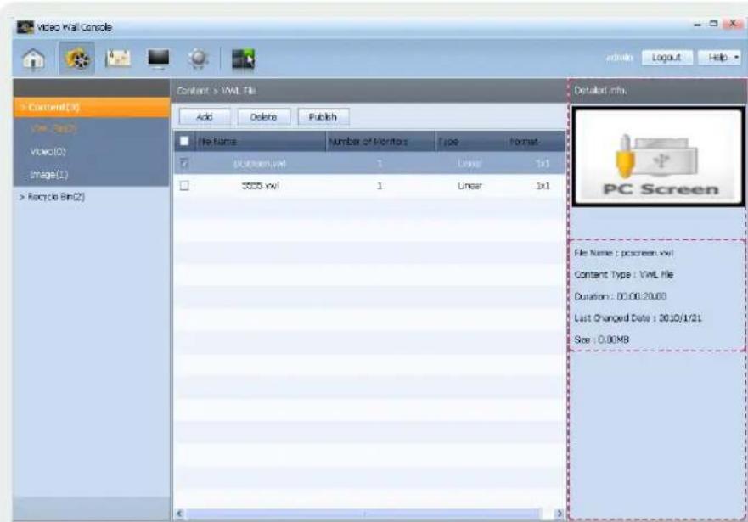Click the admin username label
Viewport: 748px width, 522px height.
[619, 58]
